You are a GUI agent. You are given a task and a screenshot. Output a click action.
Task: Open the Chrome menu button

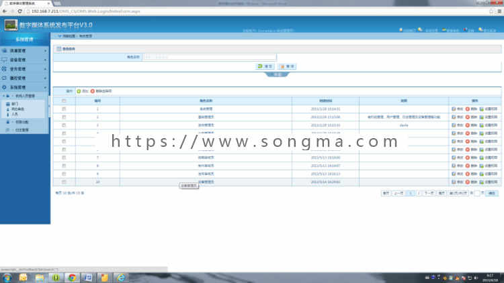[x=499, y=11]
